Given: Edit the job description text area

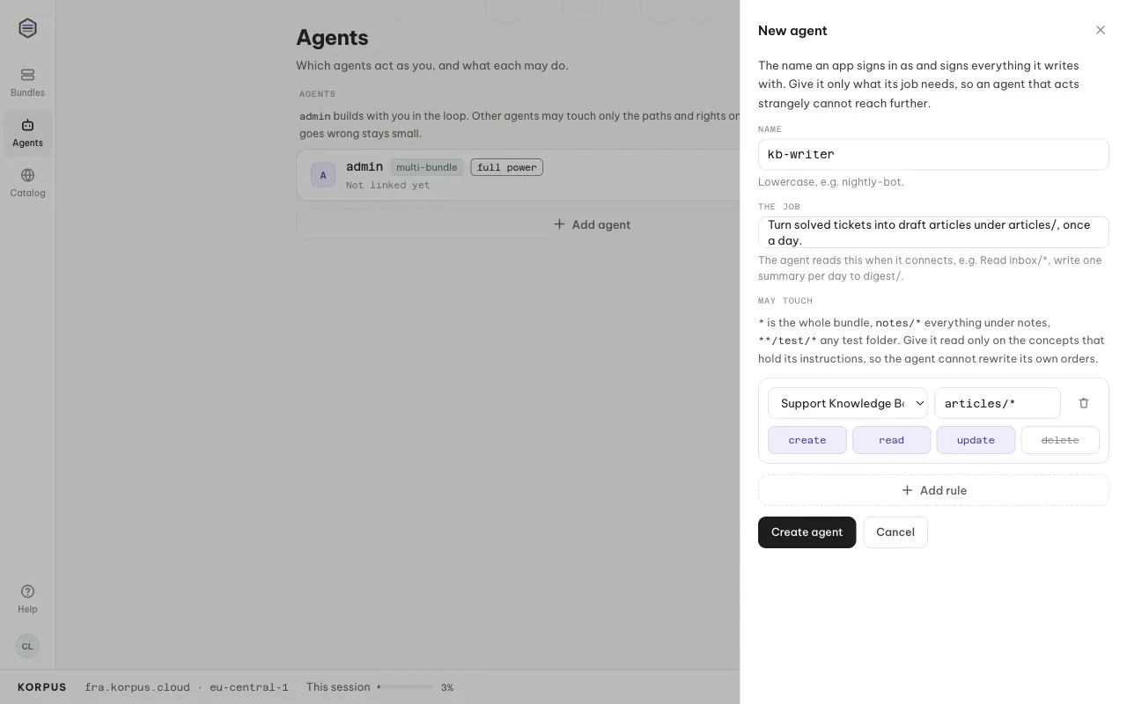Looking at the screenshot, I should (x=933, y=232).
